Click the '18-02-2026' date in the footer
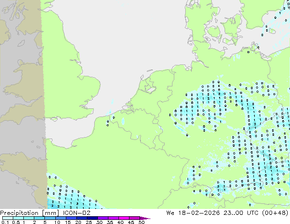Image resolution: width=290 pixels, height=224 pixels. tap(199, 213)
